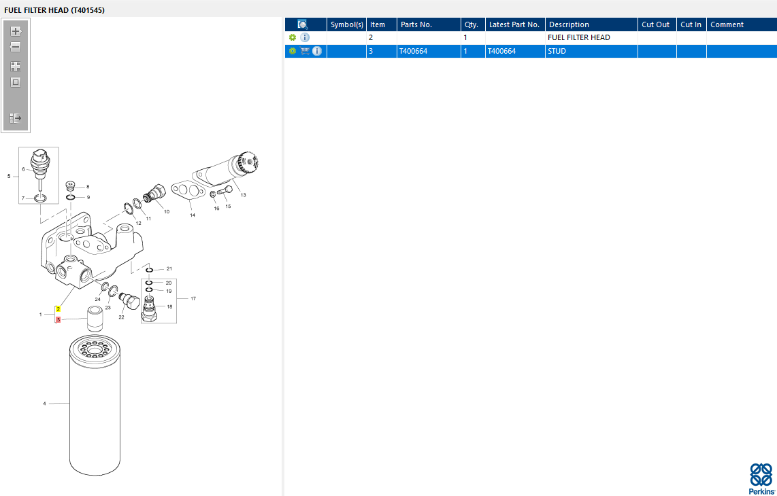Viewport: 777px width, 496px height.
Task: Click the fuel filter head housing drawing
Action: (92, 250)
